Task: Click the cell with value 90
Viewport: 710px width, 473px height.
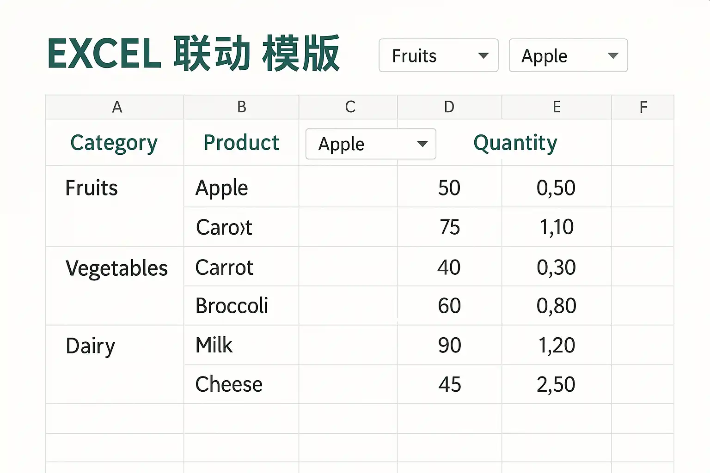Action: (x=450, y=345)
